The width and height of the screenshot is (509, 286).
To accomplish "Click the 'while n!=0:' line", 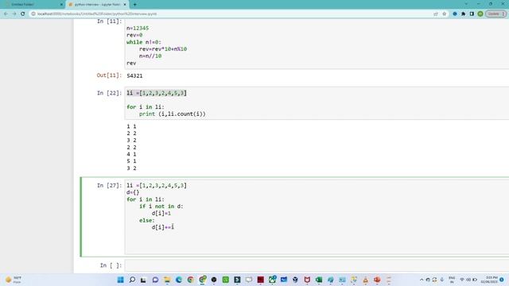I will (x=143, y=42).
